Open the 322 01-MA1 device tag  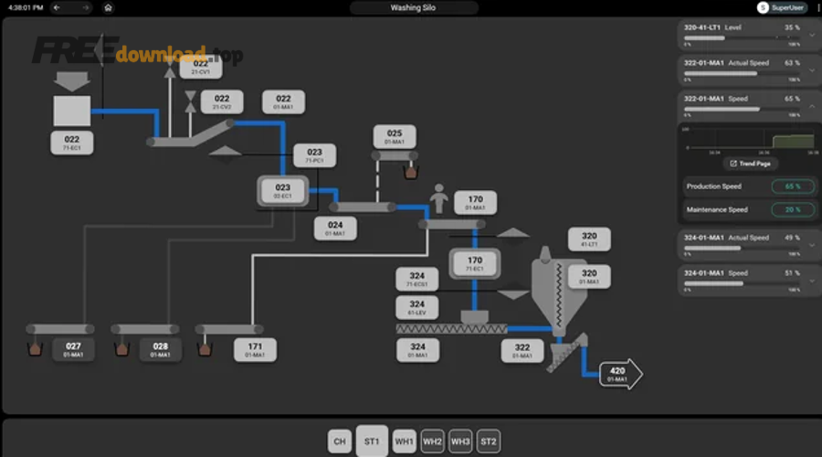coord(522,351)
